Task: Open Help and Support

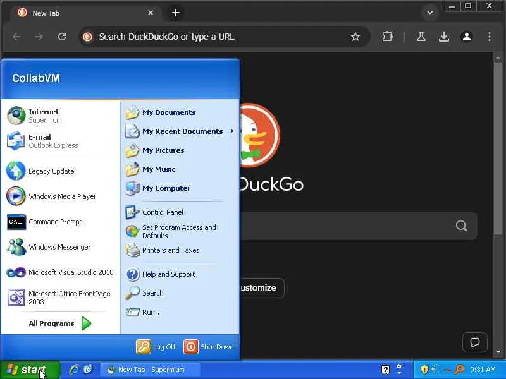Action: 180,274
